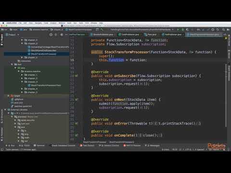Open the 6: TODO tool window
This screenshot has height=173, width=231.
tap(25, 146)
